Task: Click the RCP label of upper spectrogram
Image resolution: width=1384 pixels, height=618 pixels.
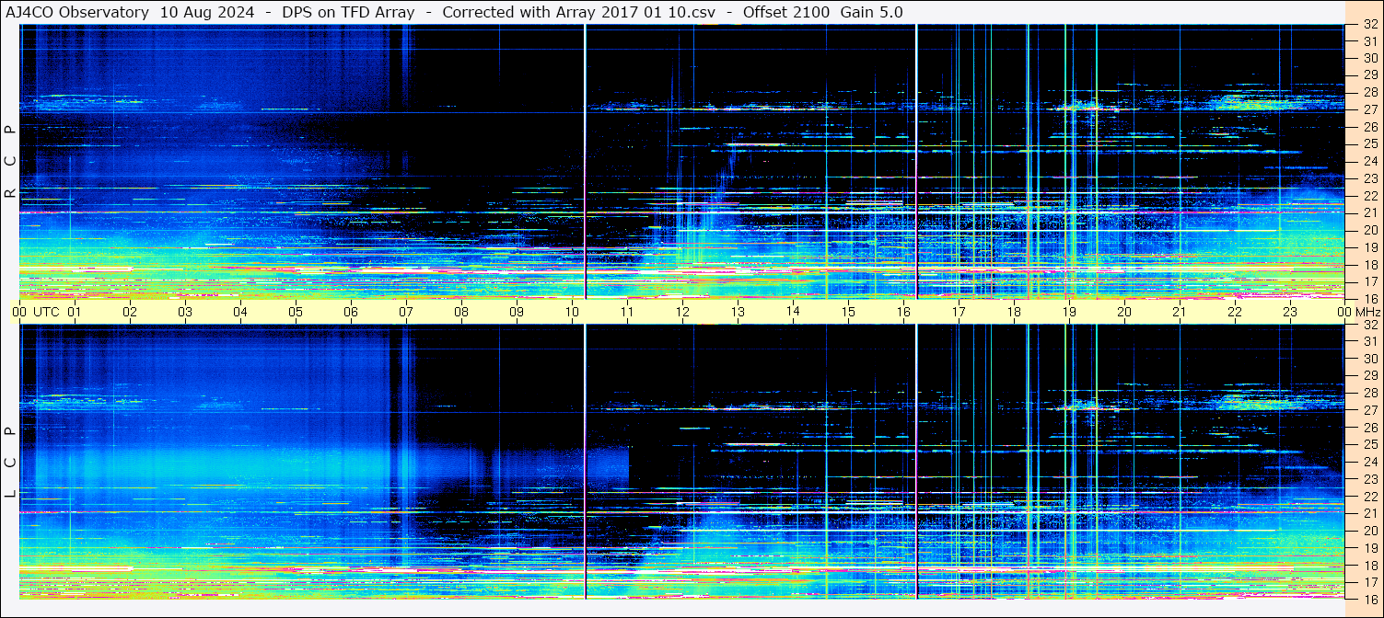Action: click(x=10, y=162)
